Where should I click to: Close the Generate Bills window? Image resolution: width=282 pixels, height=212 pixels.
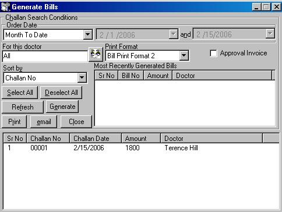tap(276, 7)
